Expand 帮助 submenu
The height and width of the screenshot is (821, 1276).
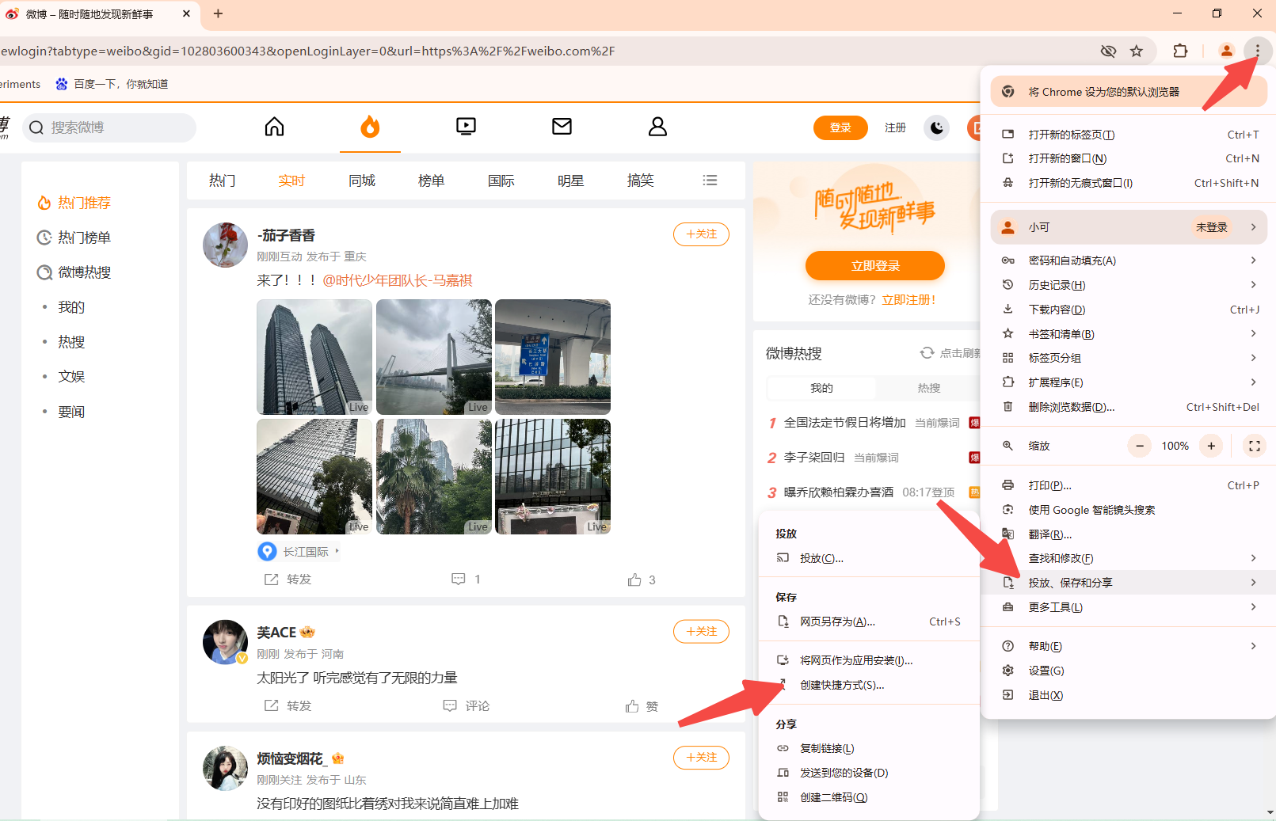(1129, 646)
